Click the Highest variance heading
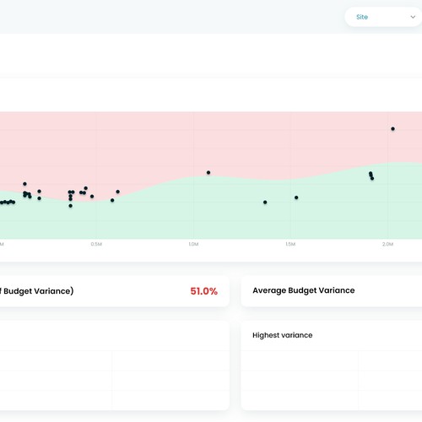 pos(283,335)
